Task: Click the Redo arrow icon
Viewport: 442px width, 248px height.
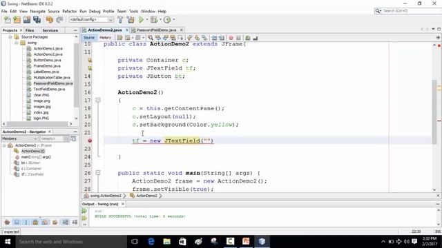Action: pyautogui.click(x=59, y=20)
